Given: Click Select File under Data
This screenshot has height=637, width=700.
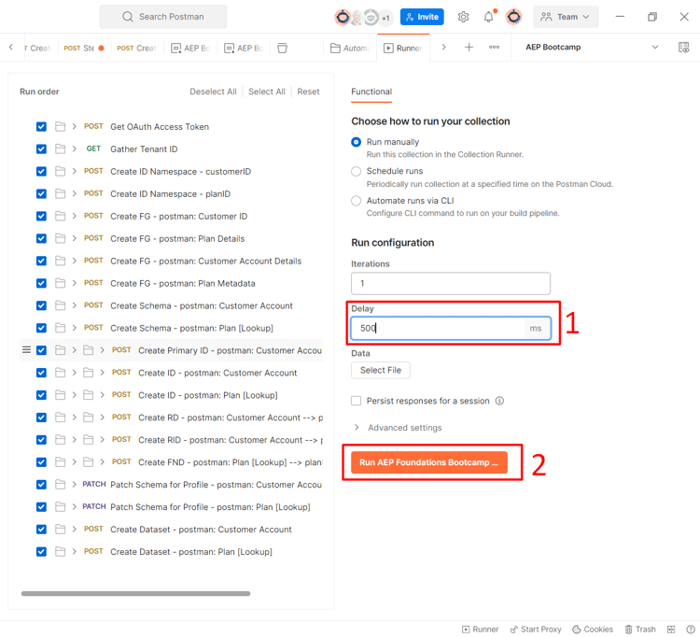Looking at the screenshot, I should click(x=381, y=370).
